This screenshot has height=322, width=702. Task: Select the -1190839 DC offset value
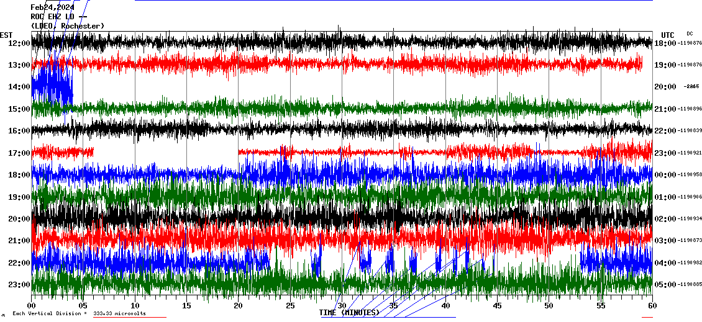(690, 131)
